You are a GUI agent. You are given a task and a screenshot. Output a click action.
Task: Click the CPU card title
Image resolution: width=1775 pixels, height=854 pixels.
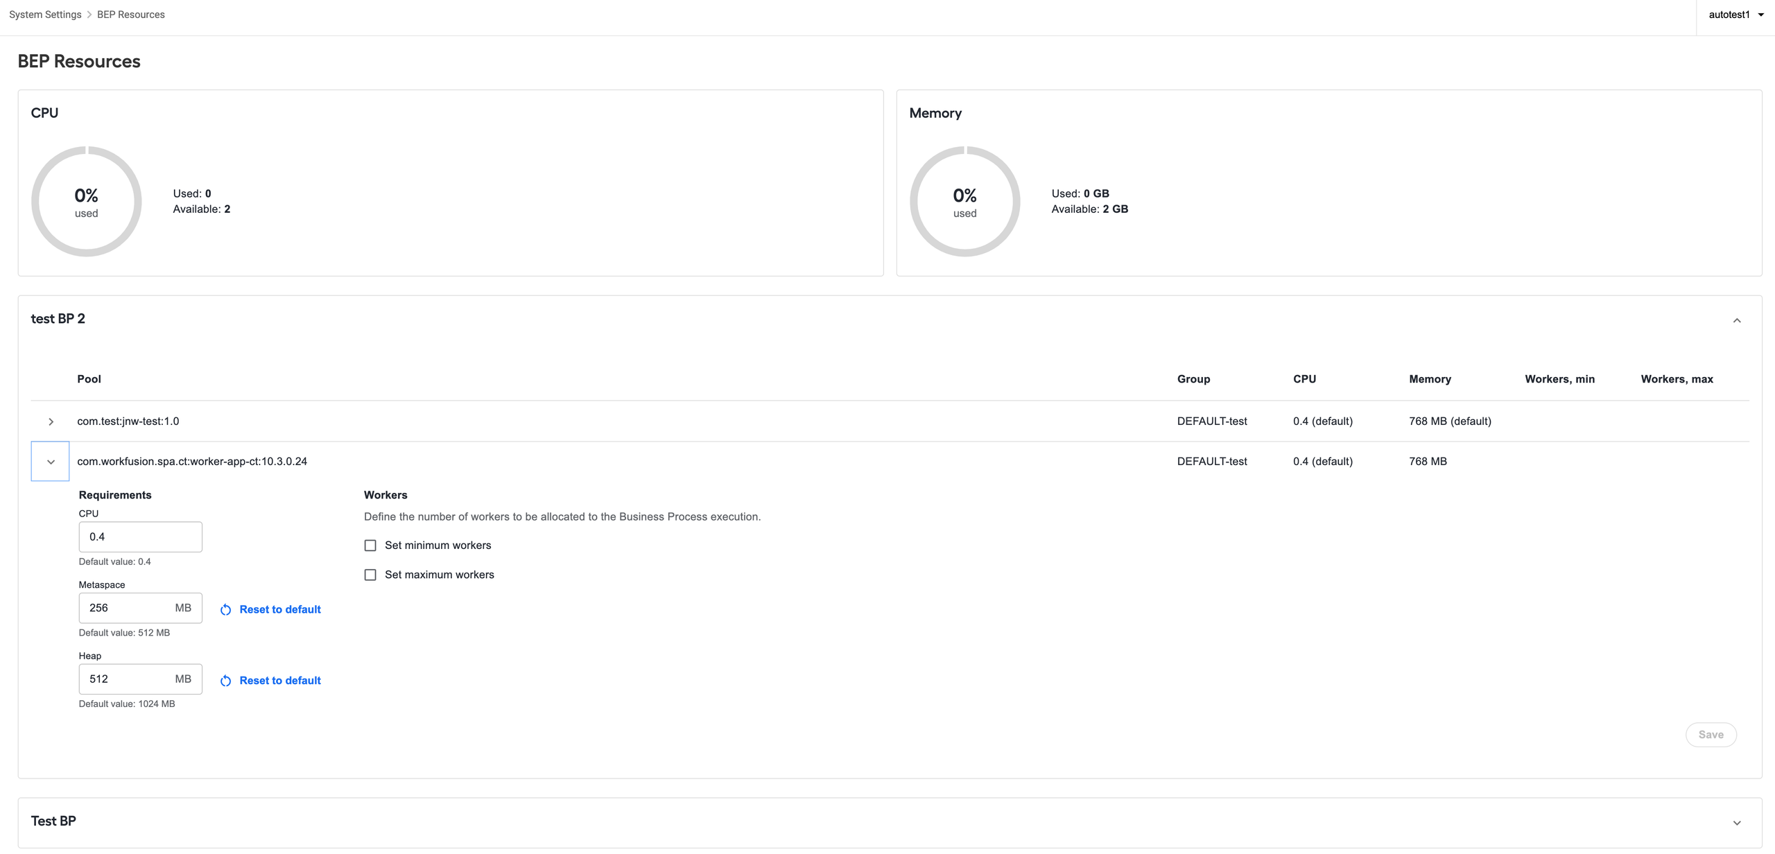coord(44,113)
